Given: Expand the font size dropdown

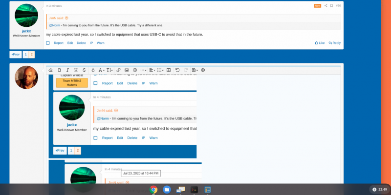Looking at the screenshot, I should coord(109,70).
